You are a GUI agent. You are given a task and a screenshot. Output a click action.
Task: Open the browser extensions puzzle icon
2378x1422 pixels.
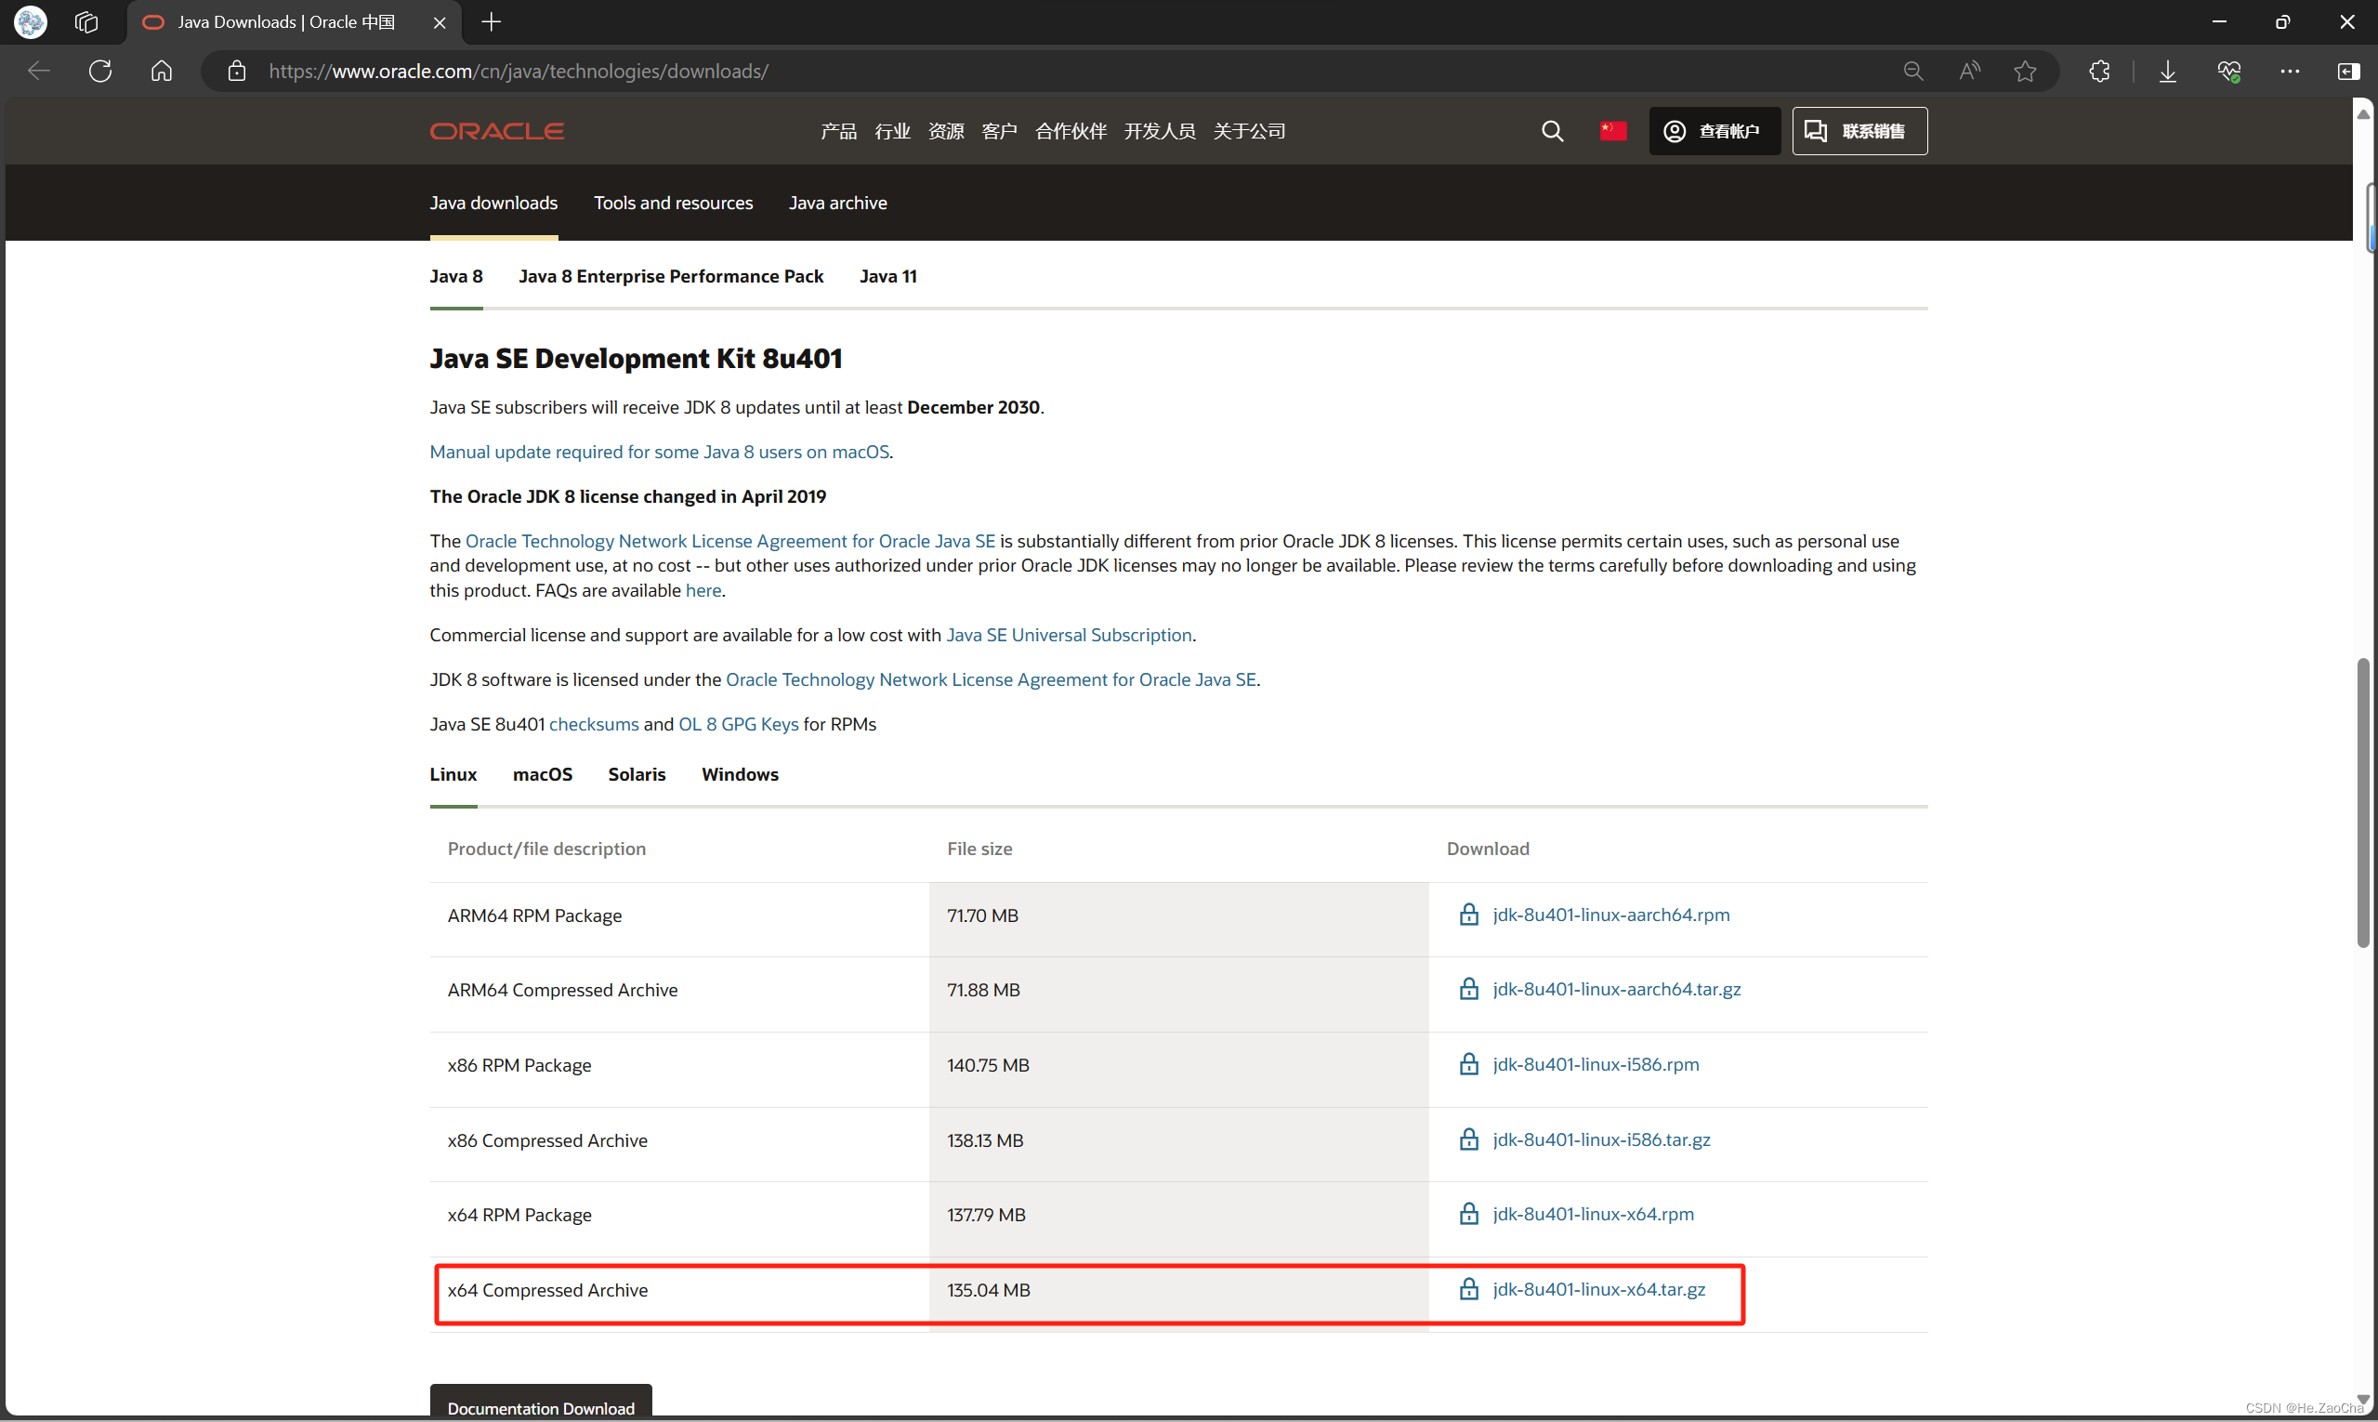2099,71
